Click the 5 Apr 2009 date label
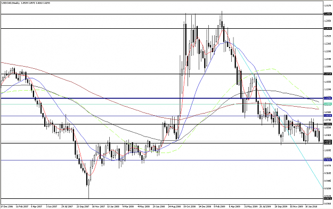The image size is (333, 209). [x=234, y=206]
